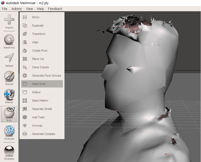Click the Add Tube icon
The height and width of the screenshot is (162, 201).
[x=25, y=117]
